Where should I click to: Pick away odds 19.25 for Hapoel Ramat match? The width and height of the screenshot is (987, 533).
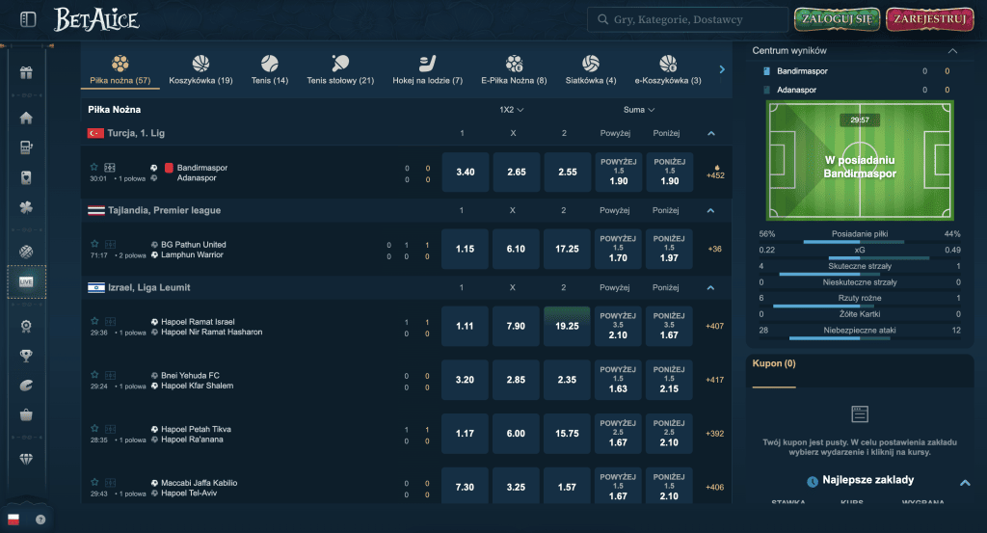point(567,326)
